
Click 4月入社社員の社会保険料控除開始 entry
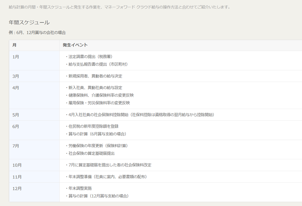tap(140, 115)
